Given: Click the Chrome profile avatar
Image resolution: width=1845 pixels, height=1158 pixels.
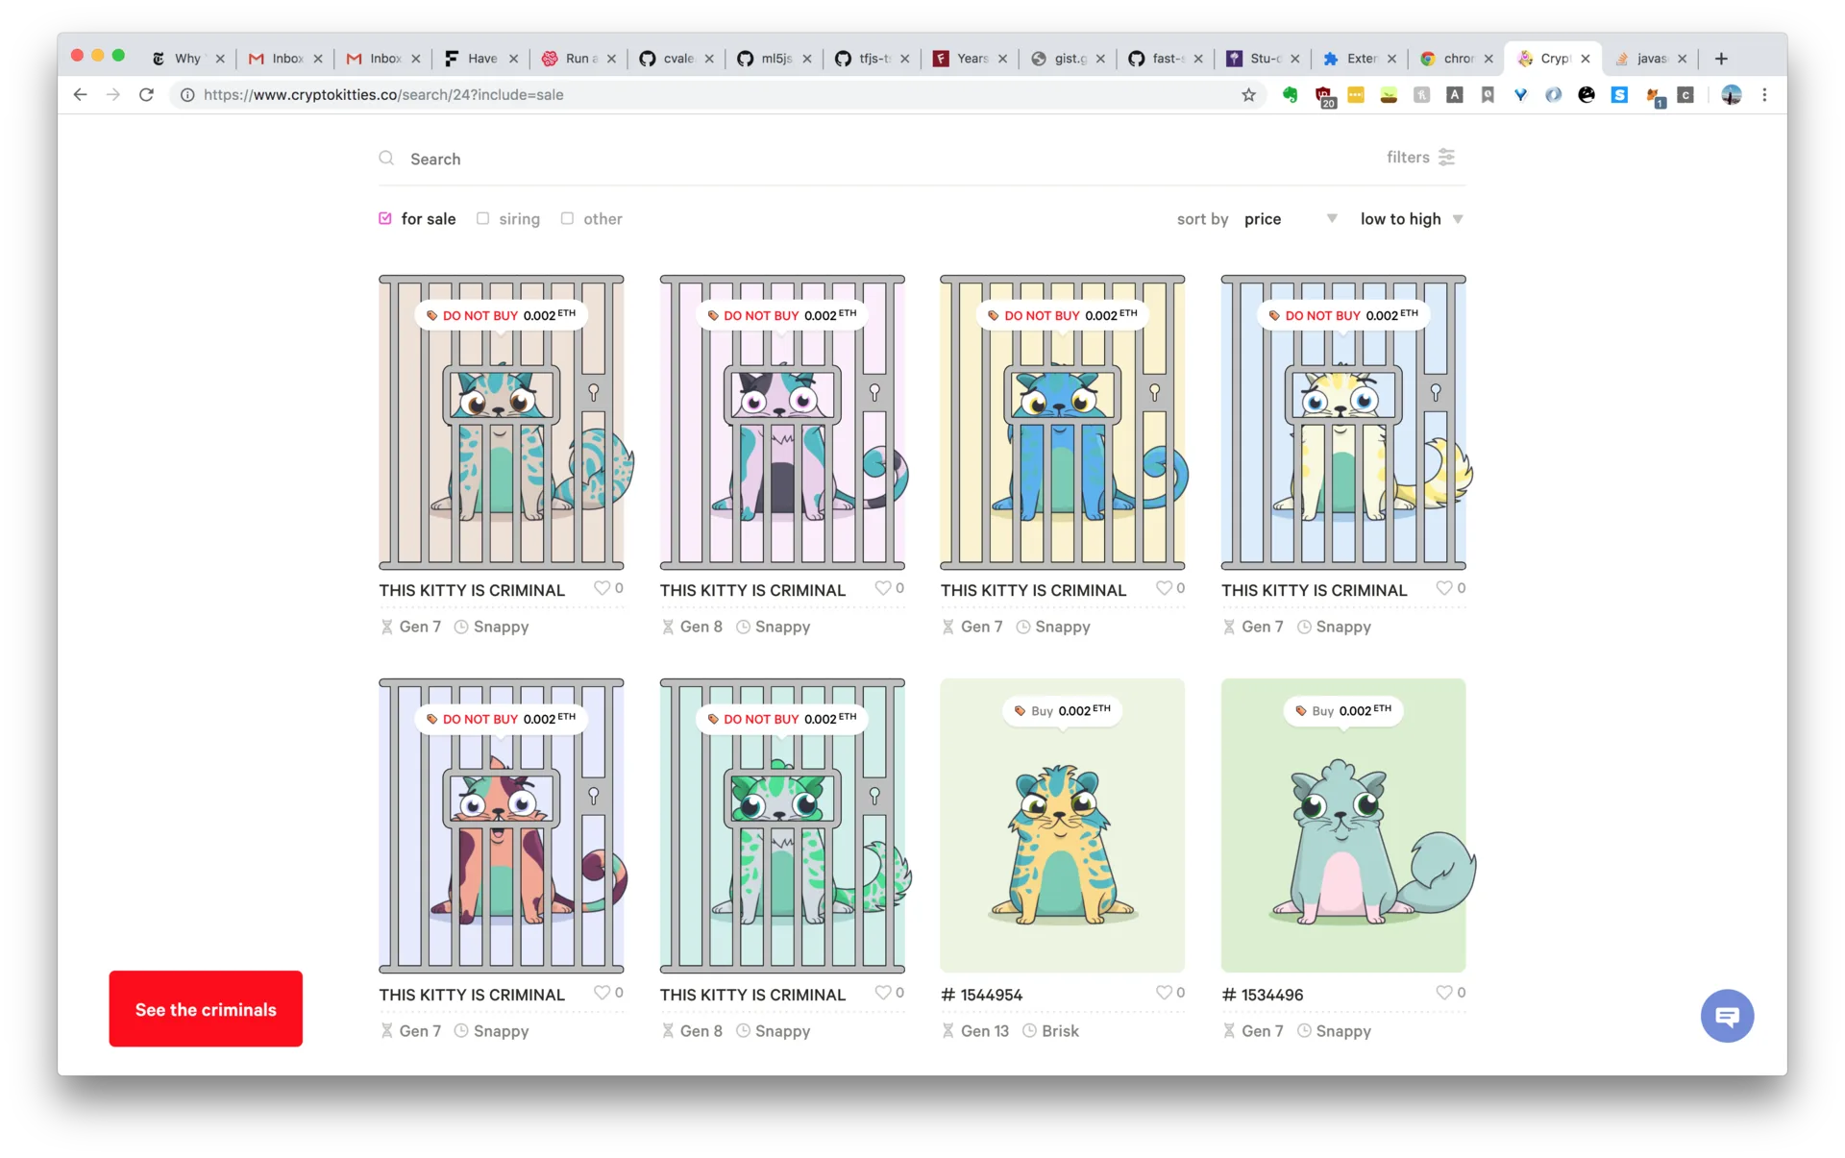Looking at the screenshot, I should coord(1732,94).
